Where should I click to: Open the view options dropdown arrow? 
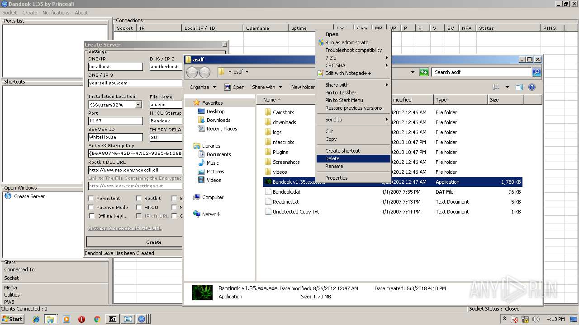pos(507,87)
